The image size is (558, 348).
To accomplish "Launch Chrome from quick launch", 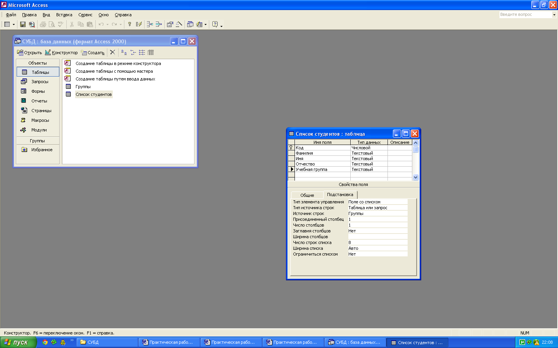I will pos(45,342).
